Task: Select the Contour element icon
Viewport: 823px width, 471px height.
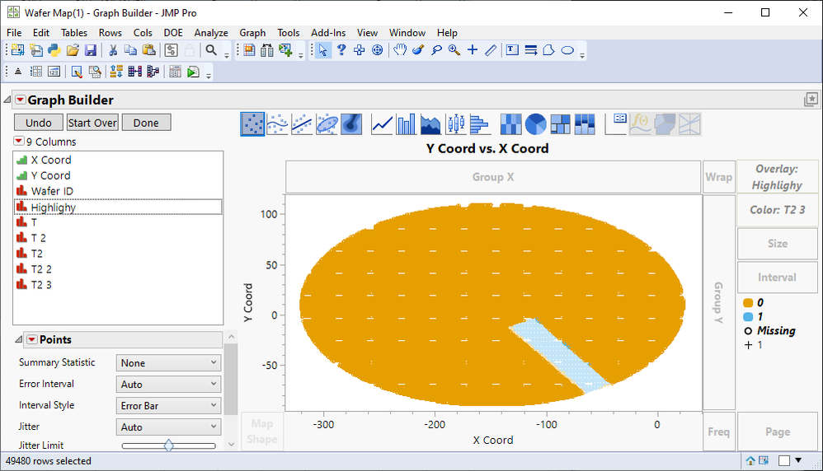Action: pyautogui.click(x=351, y=124)
